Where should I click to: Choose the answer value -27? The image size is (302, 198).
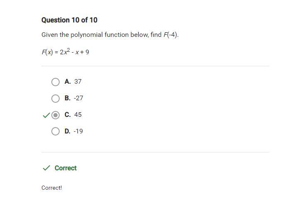point(78,98)
